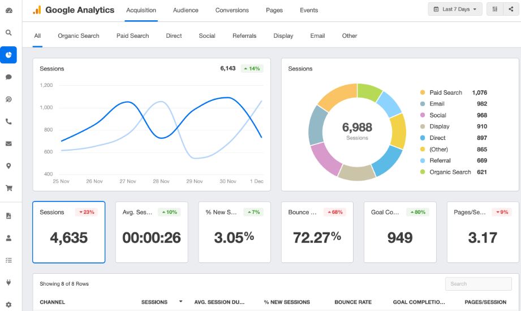The image size is (521, 311).
Task: Click the Showing 8 of 8 Rows text
Action: click(x=64, y=284)
